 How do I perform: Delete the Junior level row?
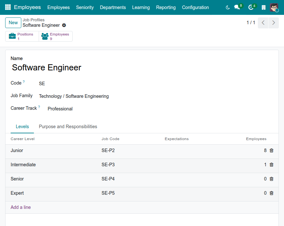(271, 150)
